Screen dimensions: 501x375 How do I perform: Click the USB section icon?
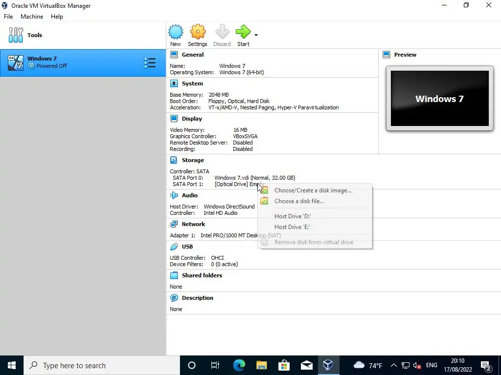click(x=174, y=247)
